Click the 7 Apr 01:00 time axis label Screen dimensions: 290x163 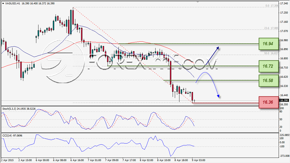click(95, 160)
